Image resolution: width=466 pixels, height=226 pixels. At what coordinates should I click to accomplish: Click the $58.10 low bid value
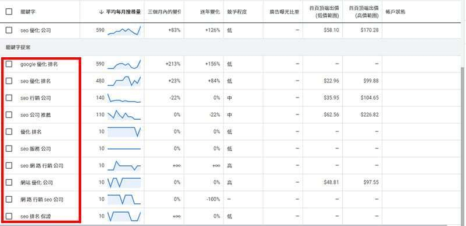[x=332, y=30]
